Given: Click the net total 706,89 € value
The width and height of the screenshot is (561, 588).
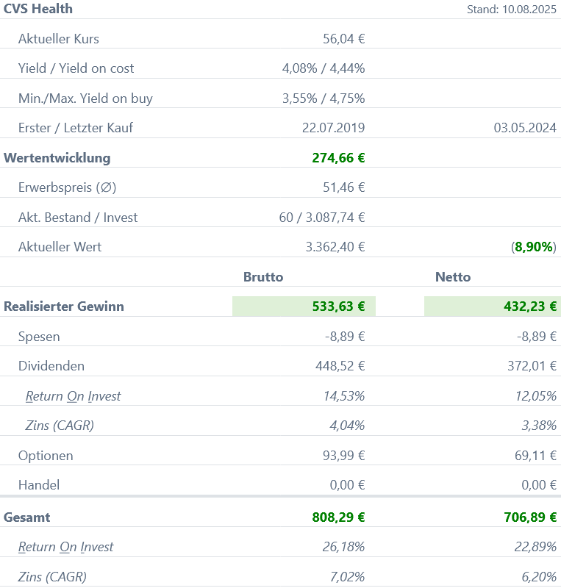Looking at the screenshot, I should [x=530, y=517].
